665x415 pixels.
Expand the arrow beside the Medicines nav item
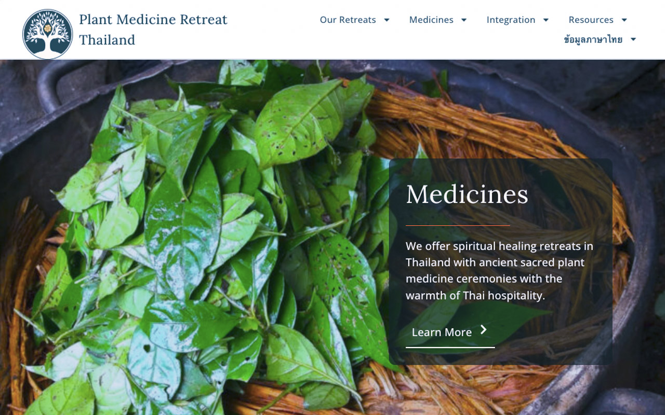coord(464,20)
